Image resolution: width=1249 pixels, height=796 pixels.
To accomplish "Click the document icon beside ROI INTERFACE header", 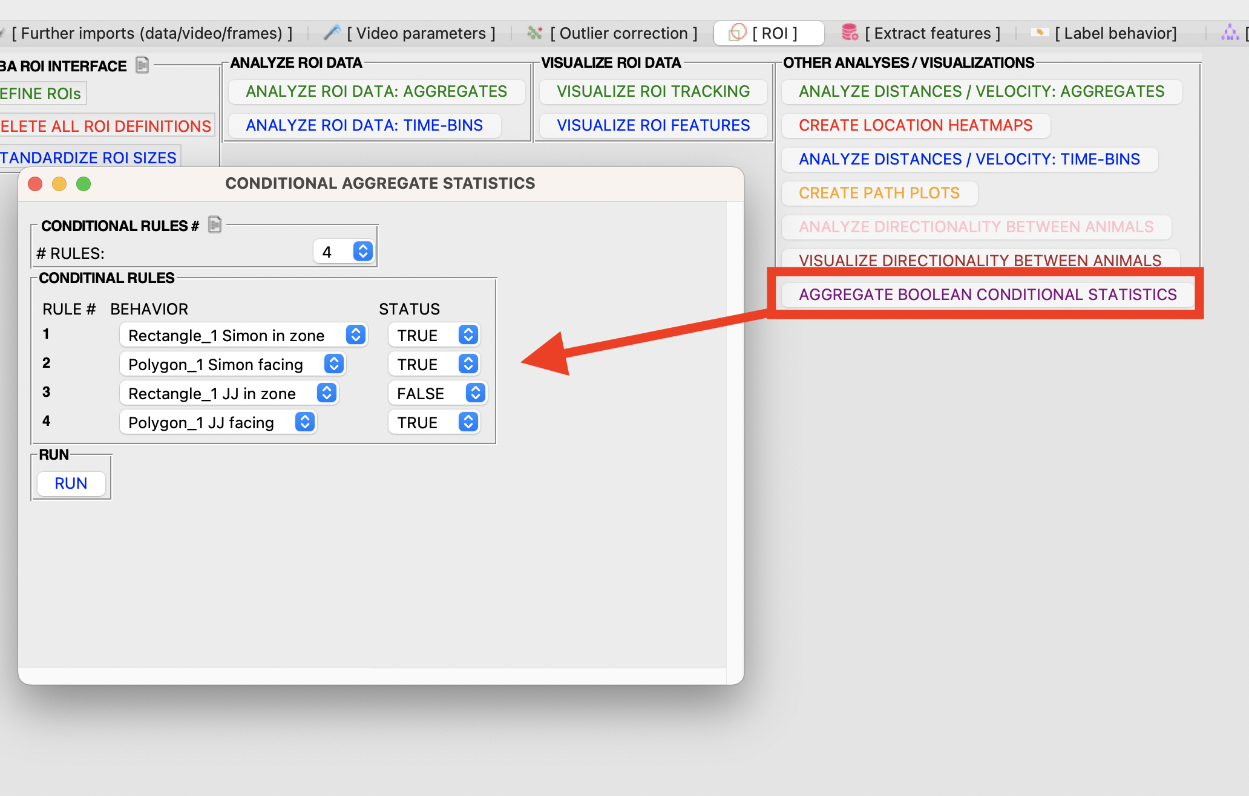I will (x=142, y=65).
